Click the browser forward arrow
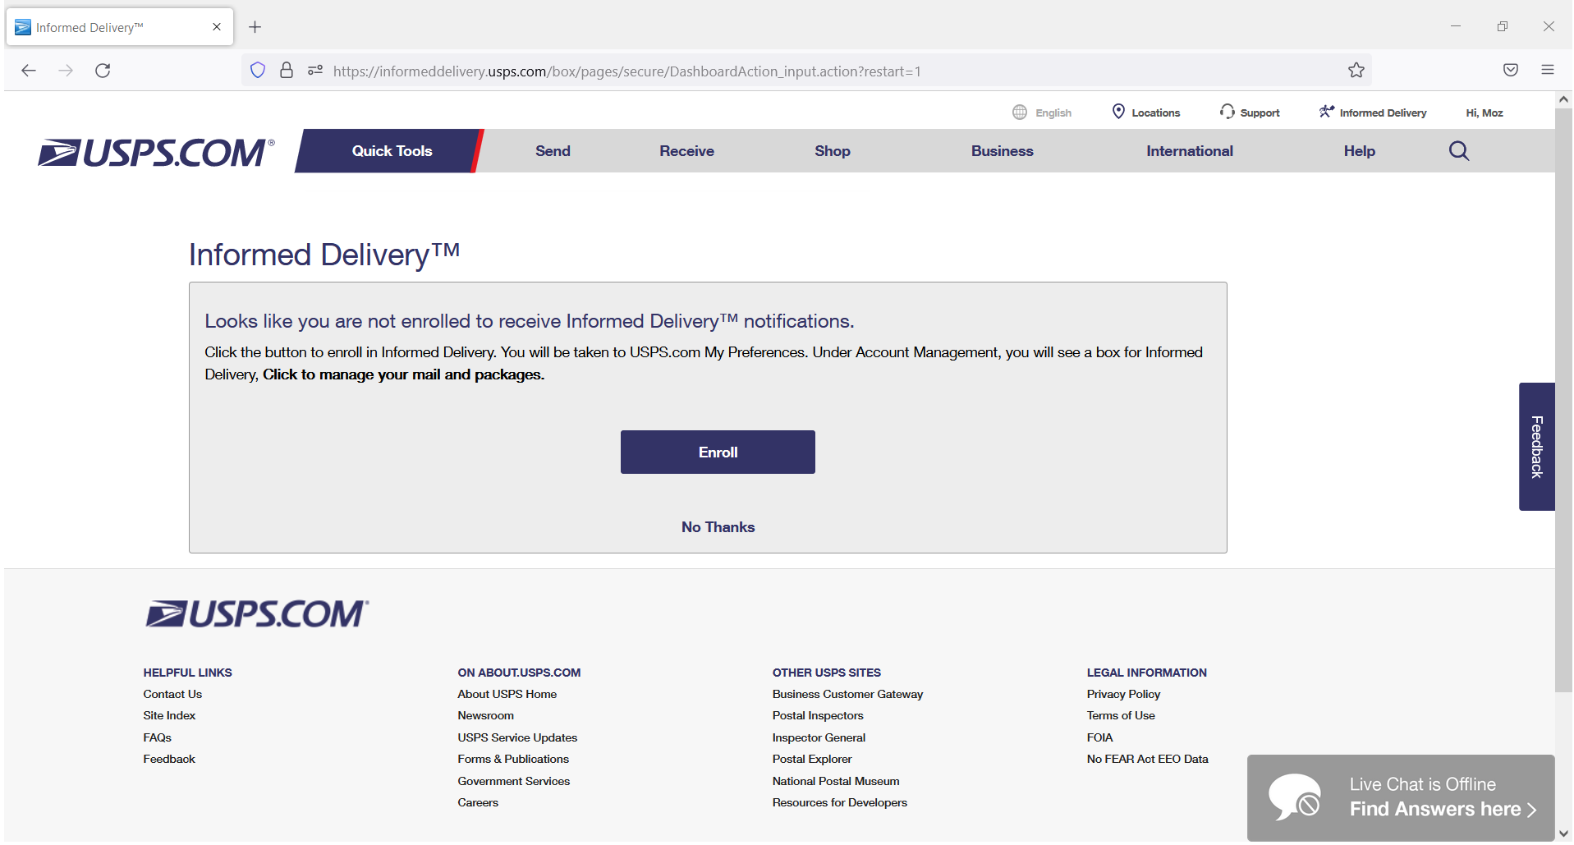This screenshot has height=845, width=1574. [66, 71]
